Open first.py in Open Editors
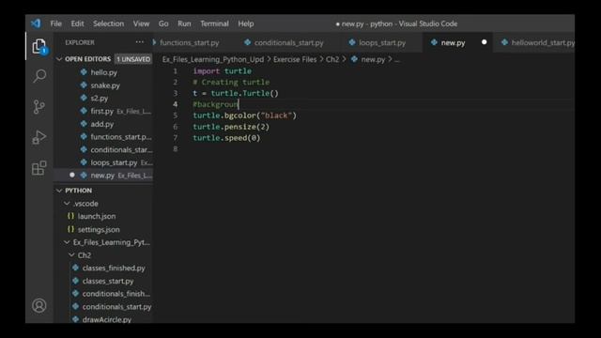This screenshot has height=338, width=601. (102, 111)
